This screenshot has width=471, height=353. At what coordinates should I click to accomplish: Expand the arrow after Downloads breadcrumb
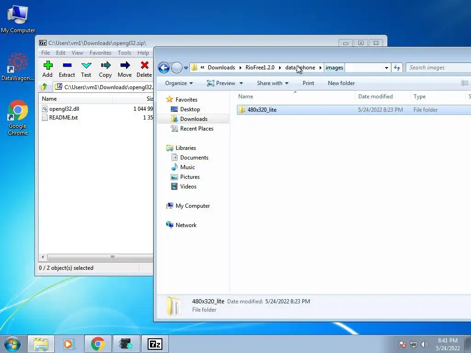click(240, 68)
